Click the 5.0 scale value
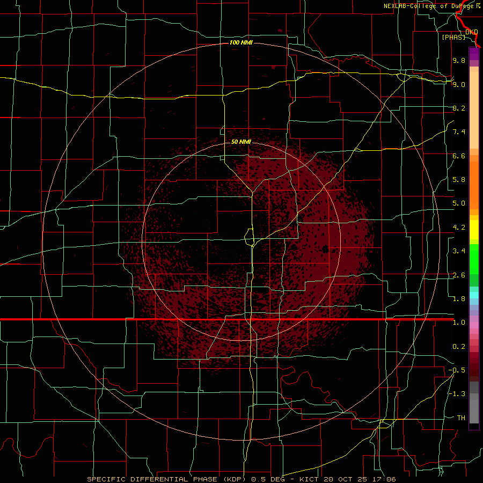483x483 pixels. (459, 203)
